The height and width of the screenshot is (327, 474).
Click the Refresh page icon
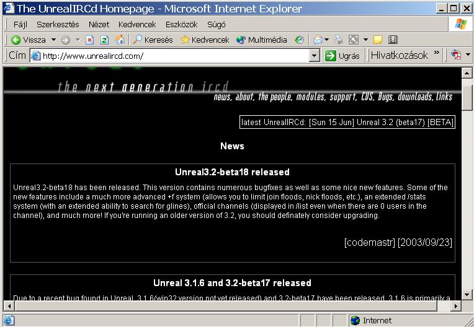(104, 40)
